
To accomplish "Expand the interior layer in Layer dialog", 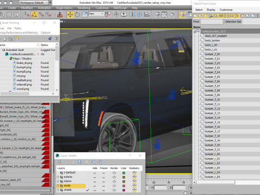I will pyautogui.click(x=58, y=181).
